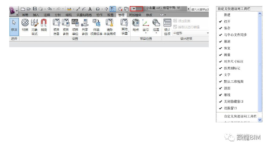Click the Open folder icon in quick access toolbar
Screen dimensions: 269x148
tap(29, 9)
